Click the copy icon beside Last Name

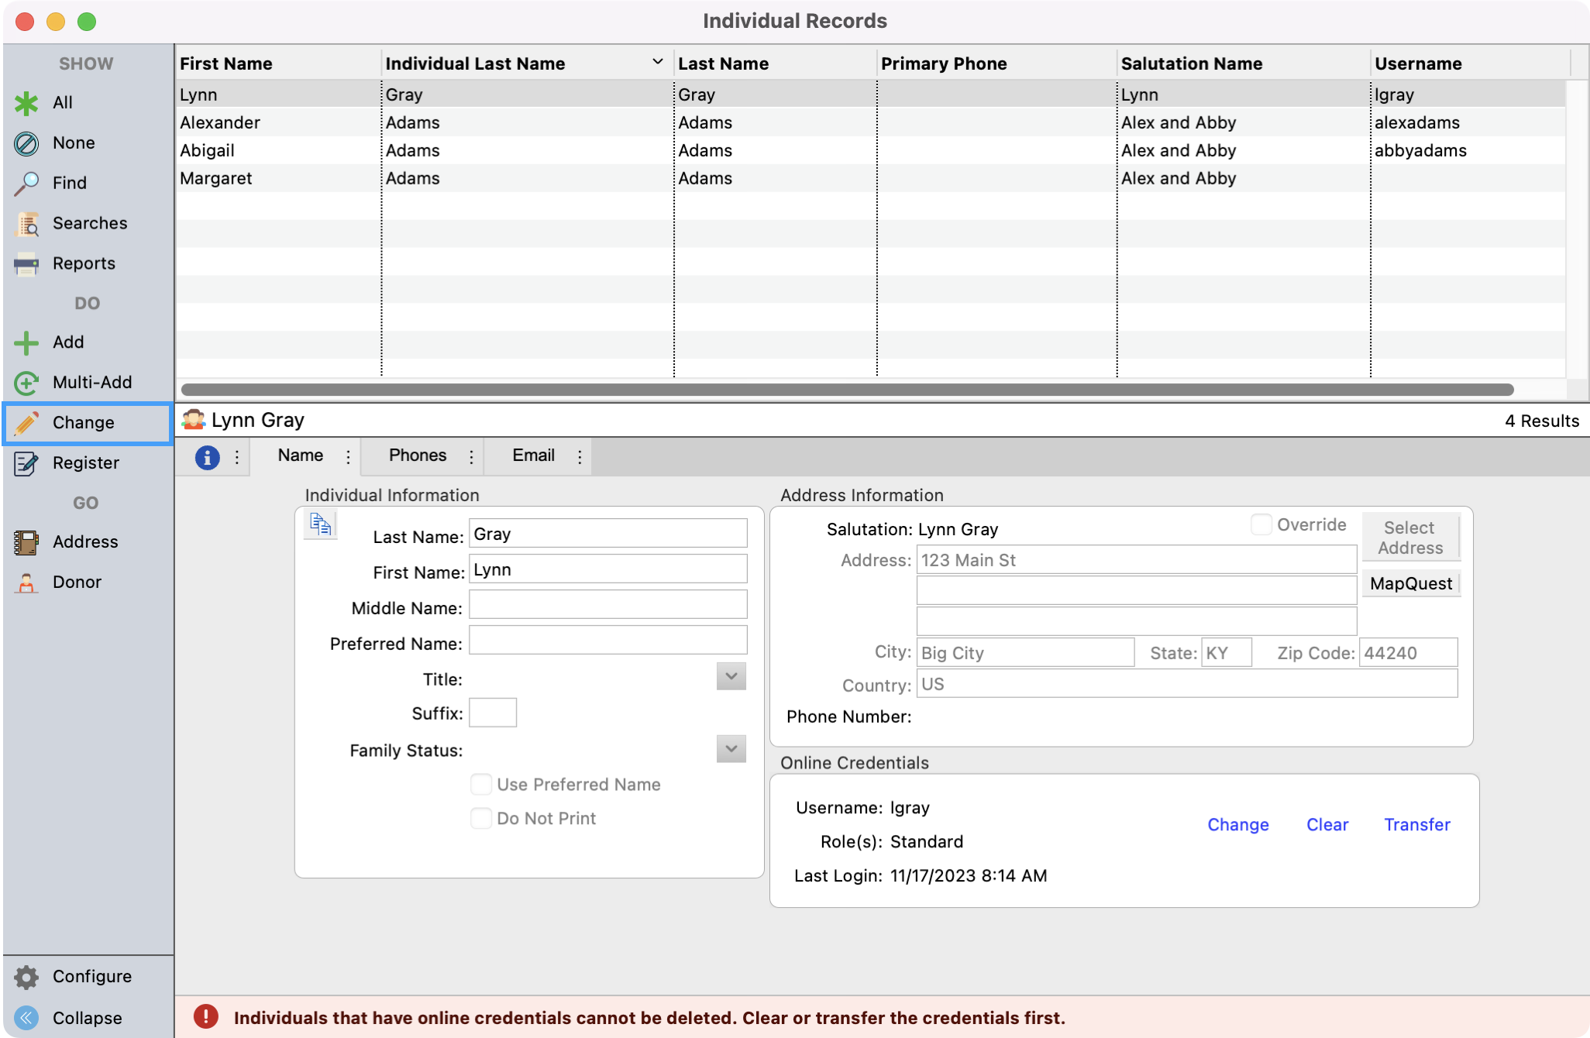320,525
